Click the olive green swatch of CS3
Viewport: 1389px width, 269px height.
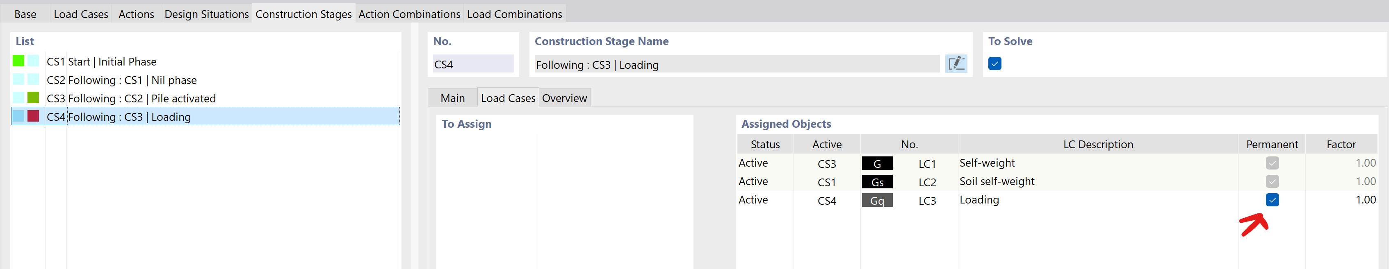pyautogui.click(x=34, y=97)
